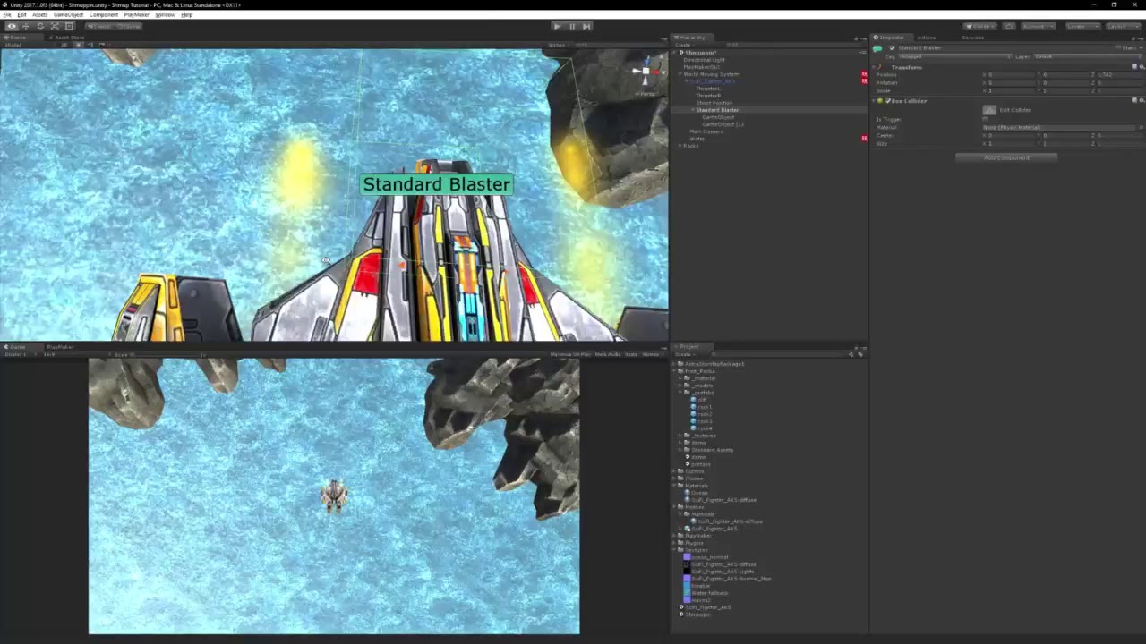The width and height of the screenshot is (1146, 644).
Task: Toggle the Is Trigger checkbox
Action: (x=986, y=119)
